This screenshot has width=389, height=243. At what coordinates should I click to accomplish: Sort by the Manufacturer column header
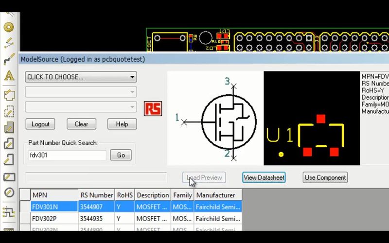click(x=218, y=195)
